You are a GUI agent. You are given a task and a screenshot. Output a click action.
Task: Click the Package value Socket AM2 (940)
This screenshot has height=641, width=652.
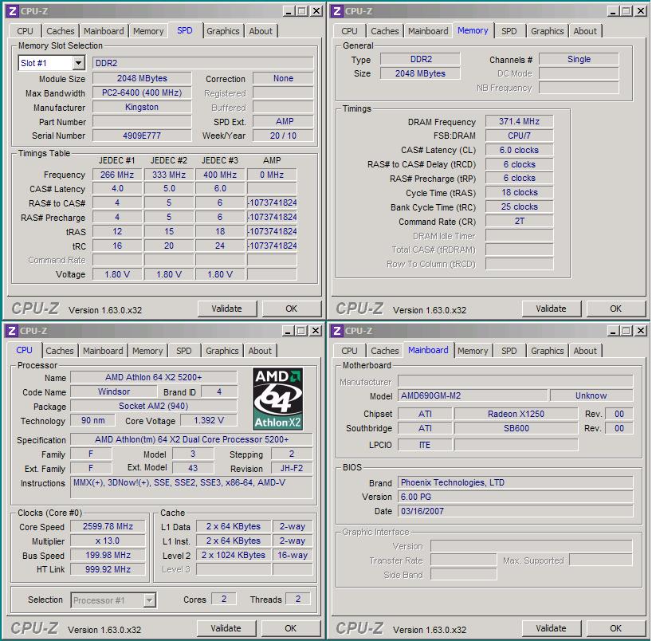pos(154,406)
